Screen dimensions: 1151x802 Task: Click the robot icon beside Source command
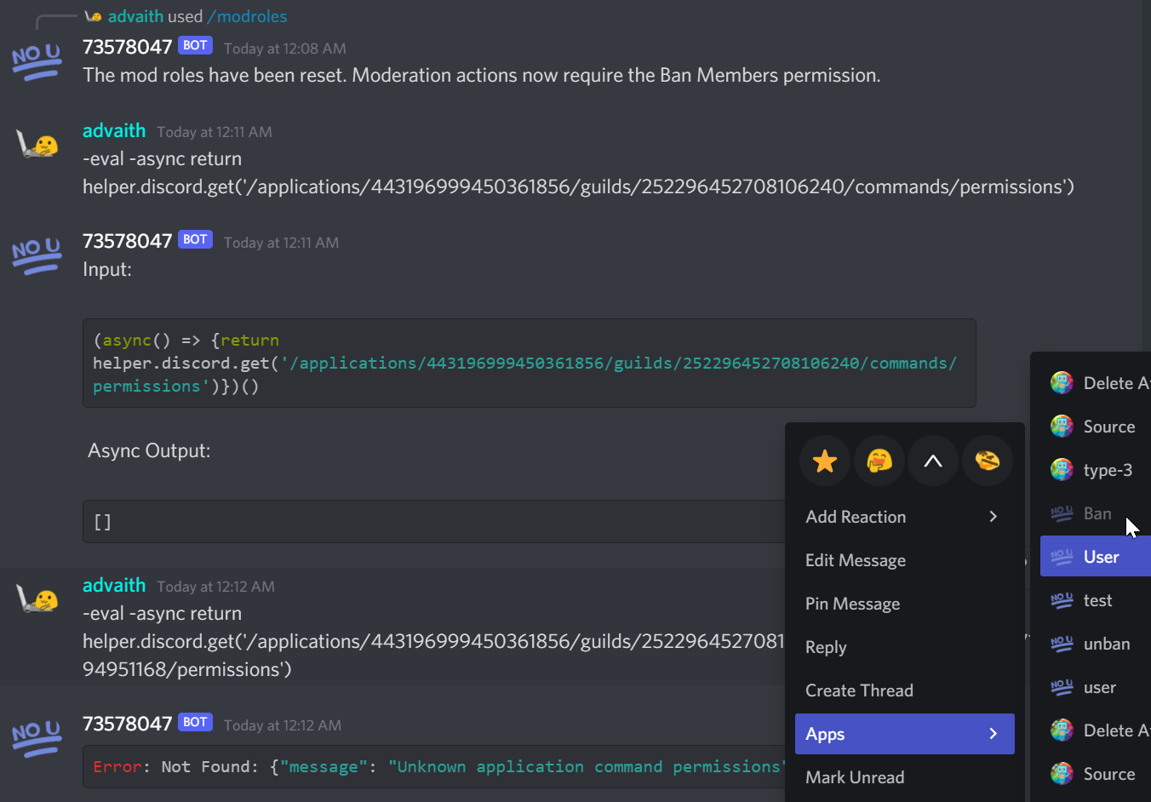click(1062, 426)
